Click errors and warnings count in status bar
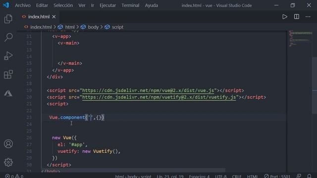The width and height of the screenshot is (317, 178). pos(14,176)
